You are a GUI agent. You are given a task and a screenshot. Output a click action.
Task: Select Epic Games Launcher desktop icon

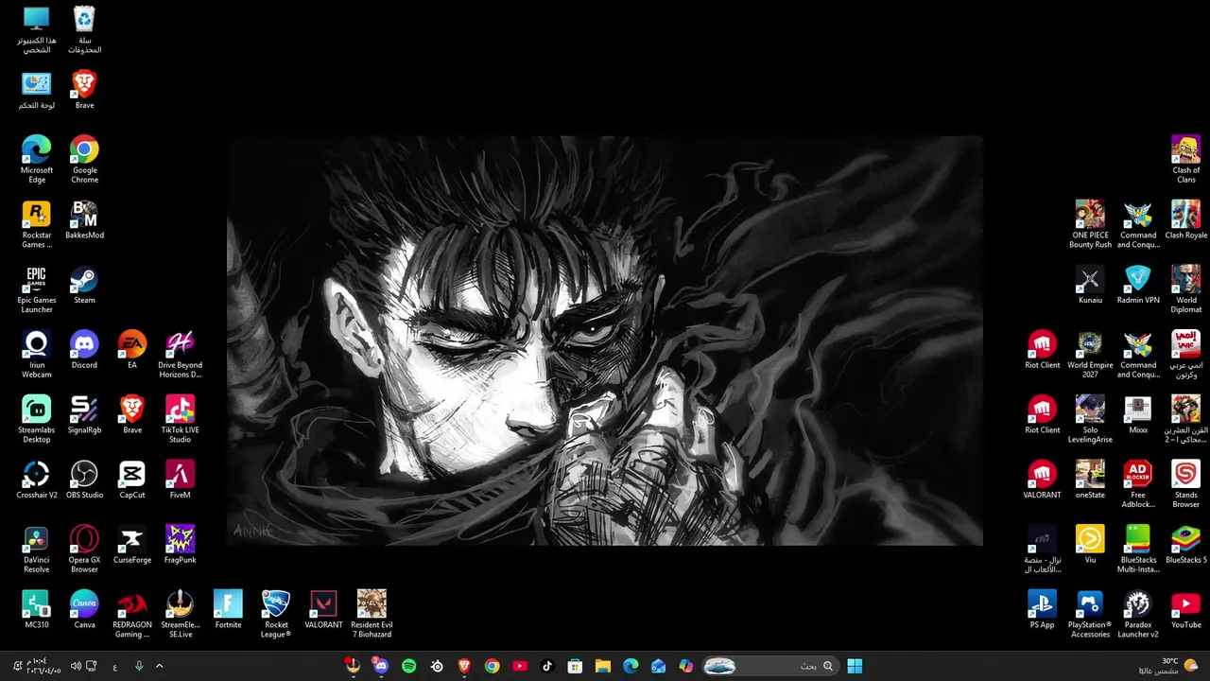pyautogui.click(x=37, y=289)
